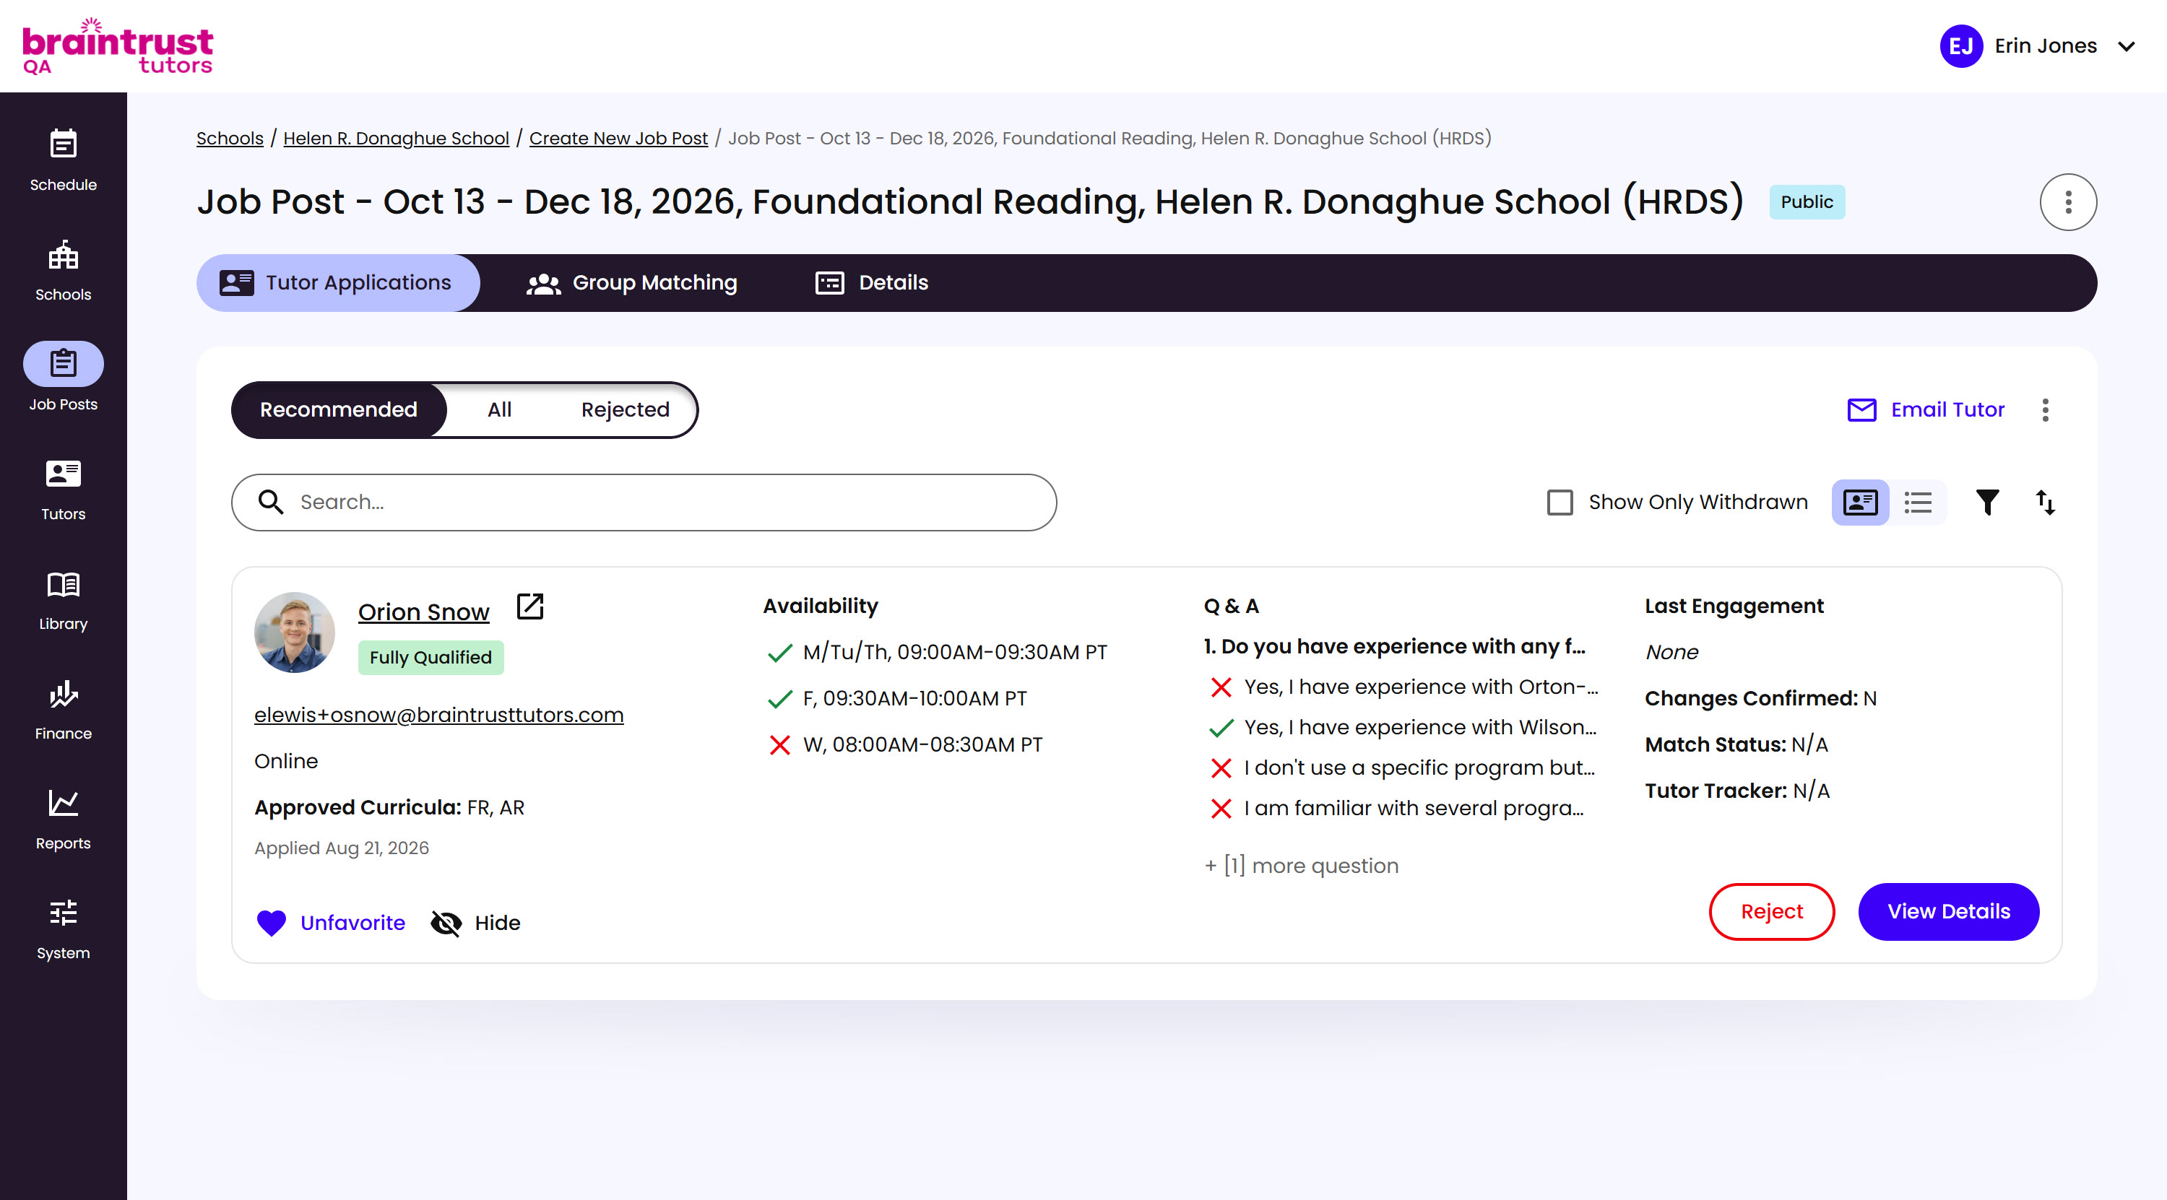Go to Schools in the sidebar

[63, 270]
